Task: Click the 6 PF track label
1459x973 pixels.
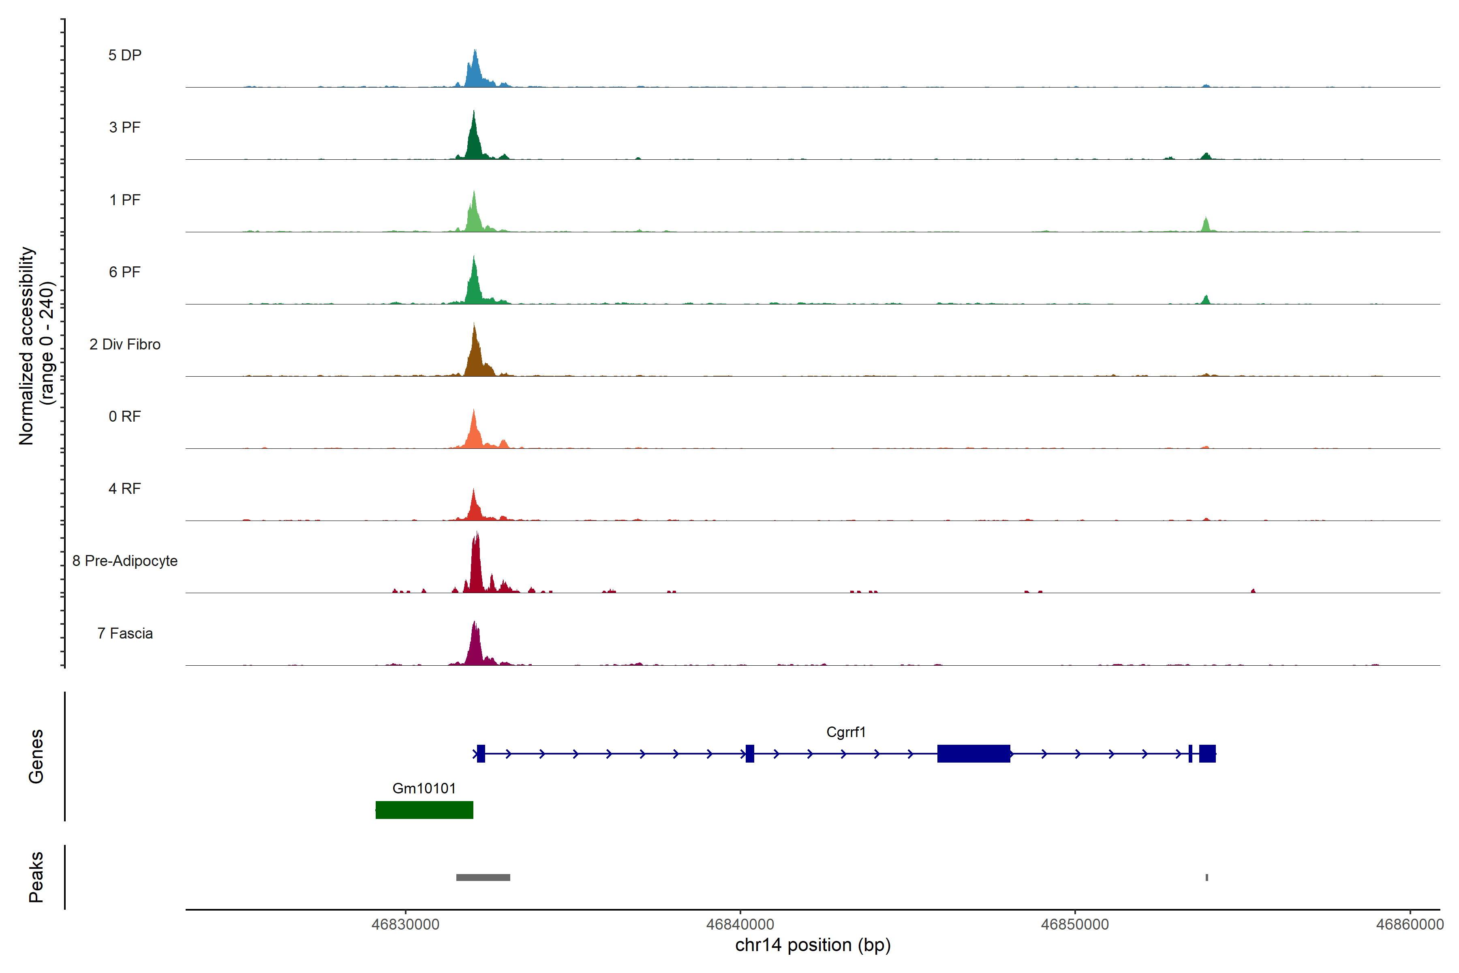Action: tap(125, 272)
